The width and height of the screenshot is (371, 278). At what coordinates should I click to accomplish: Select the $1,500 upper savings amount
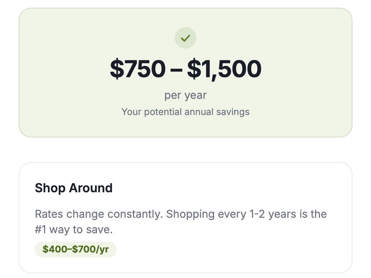click(224, 69)
